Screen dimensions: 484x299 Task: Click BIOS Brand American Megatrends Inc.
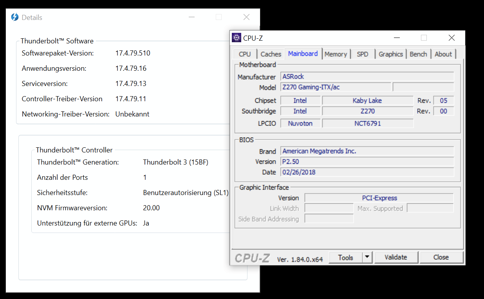pyautogui.click(x=367, y=151)
